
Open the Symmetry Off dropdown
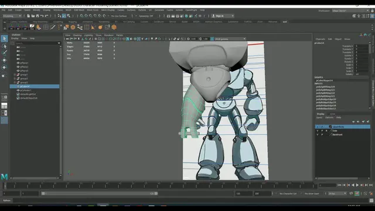(146, 16)
